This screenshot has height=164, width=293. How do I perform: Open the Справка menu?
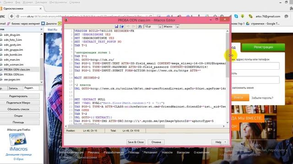point(75,2)
